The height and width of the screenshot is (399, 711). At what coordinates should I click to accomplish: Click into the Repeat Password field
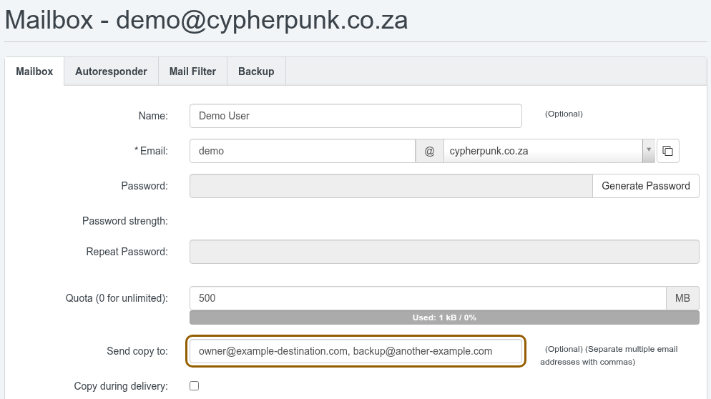444,252
